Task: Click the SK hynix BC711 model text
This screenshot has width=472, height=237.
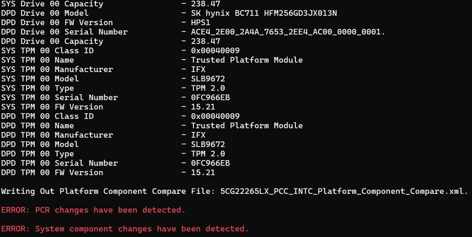Action: [264, 13]
